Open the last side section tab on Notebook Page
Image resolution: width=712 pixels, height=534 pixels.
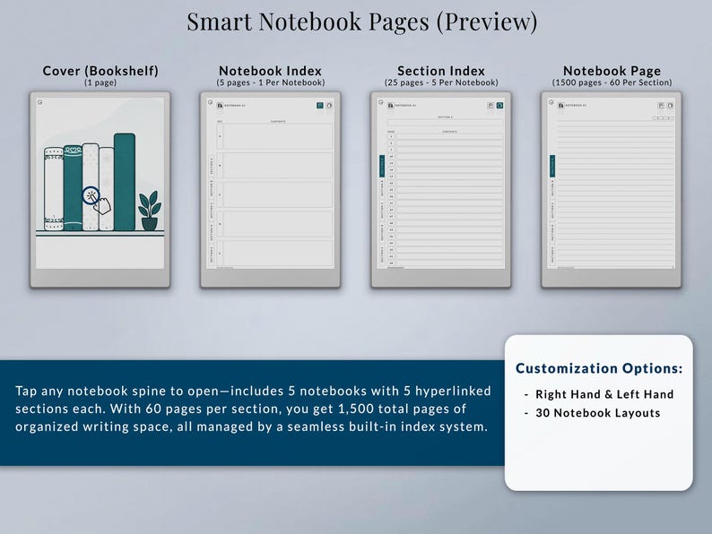(x=552, y=255)
